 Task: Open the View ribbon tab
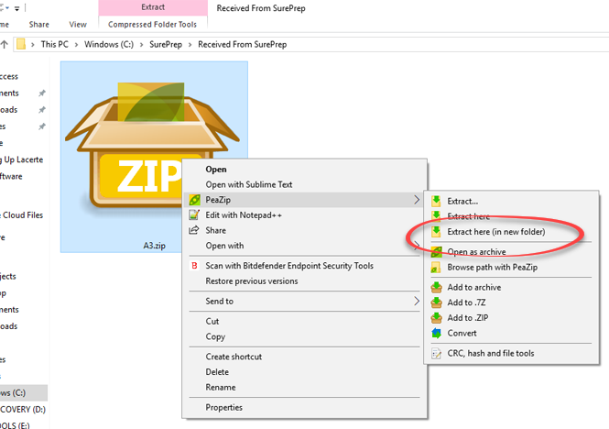click(x=78, y=25)
